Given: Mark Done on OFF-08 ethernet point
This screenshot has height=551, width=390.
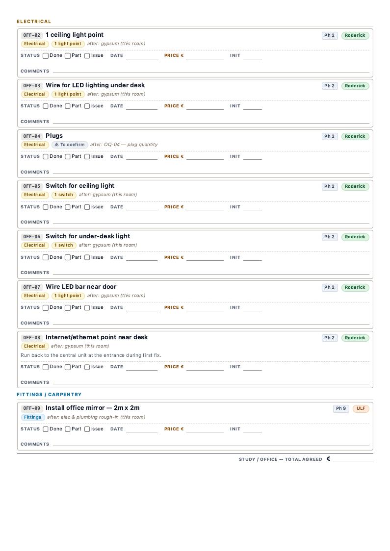Looking at the screenshot, I should 45,367.
